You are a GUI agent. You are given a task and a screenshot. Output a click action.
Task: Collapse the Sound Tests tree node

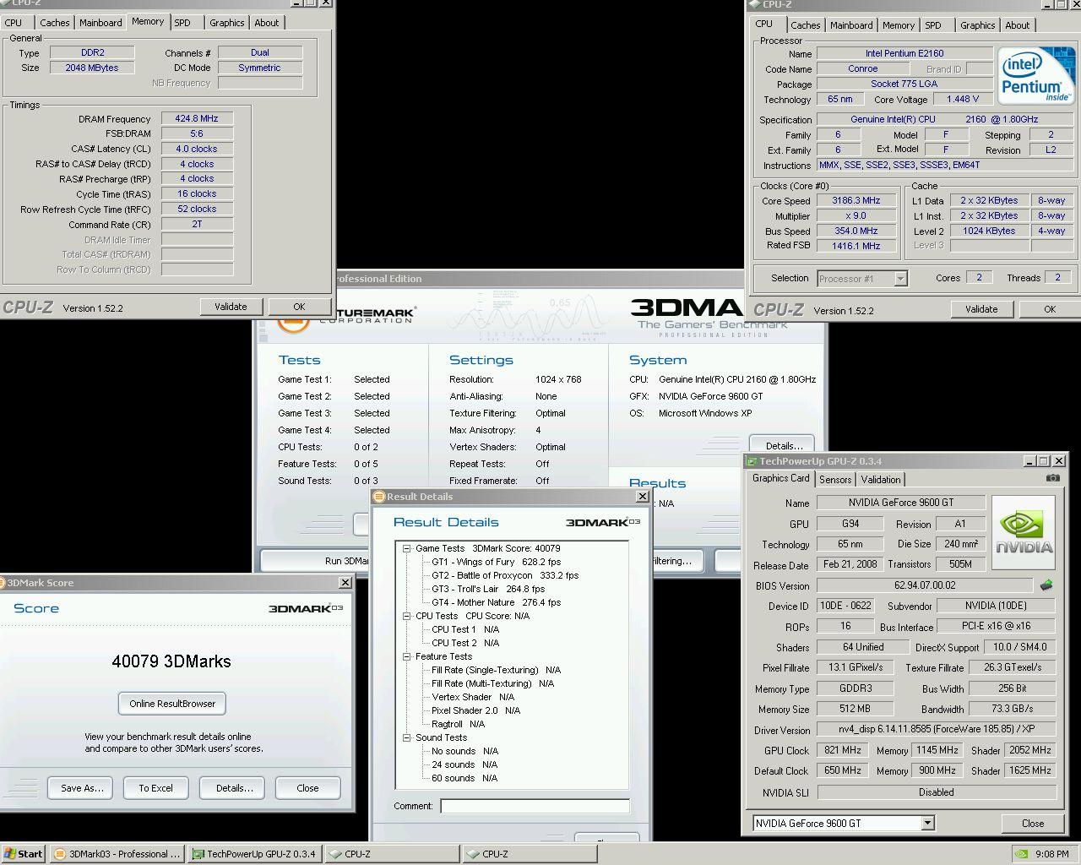click(406, 737)
